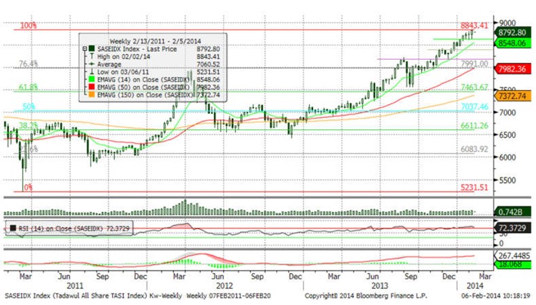Viewport: 536px width, 305px height.
Task: Click the RSI (14) on Close legend box
Action: pyautogui.click(x=70, y=229)
